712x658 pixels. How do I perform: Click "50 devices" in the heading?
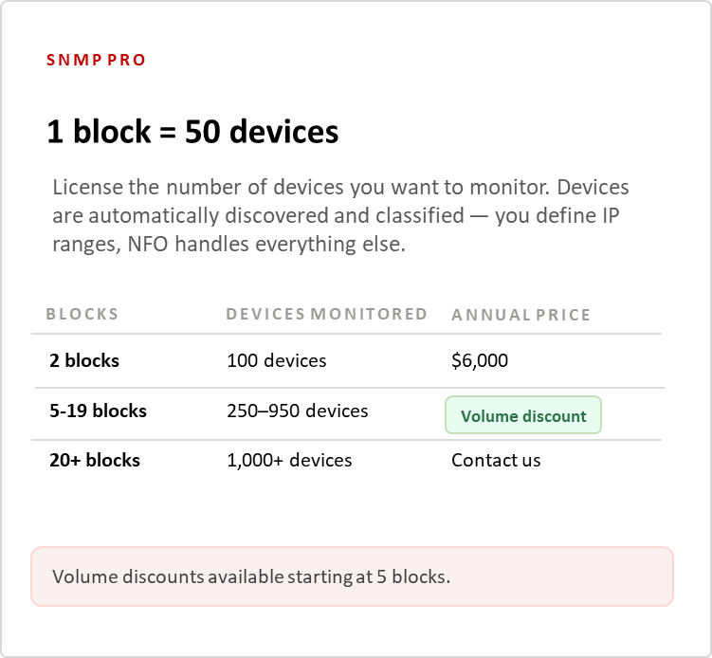click(x=262, y=133)
